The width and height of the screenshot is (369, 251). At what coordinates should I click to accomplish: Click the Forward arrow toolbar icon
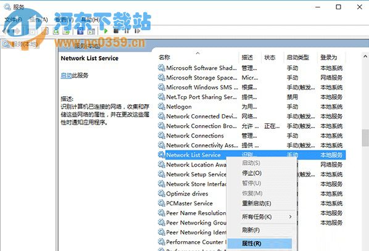[x=17, y=31]
